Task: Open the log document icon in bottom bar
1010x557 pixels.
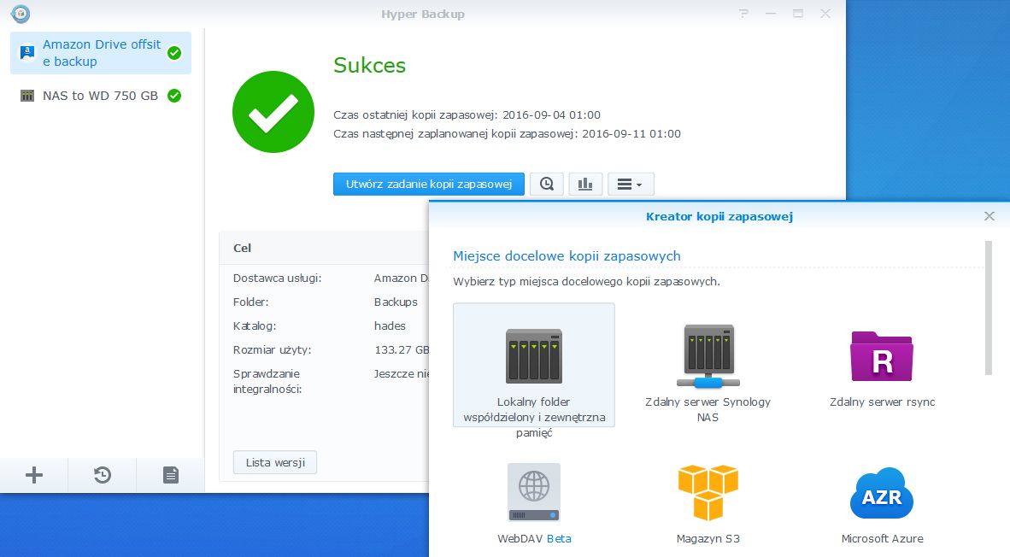Action: [x=171, y=475]
